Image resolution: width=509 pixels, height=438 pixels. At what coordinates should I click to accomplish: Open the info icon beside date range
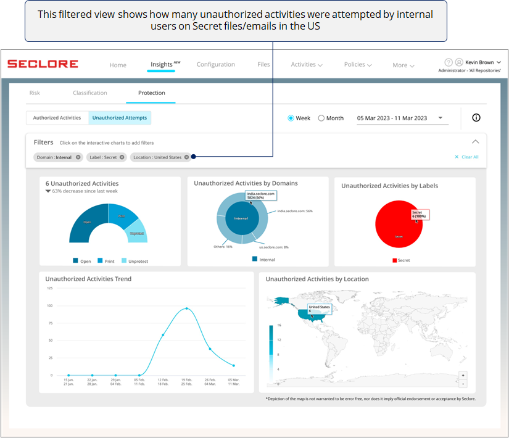tap(476, 118)
